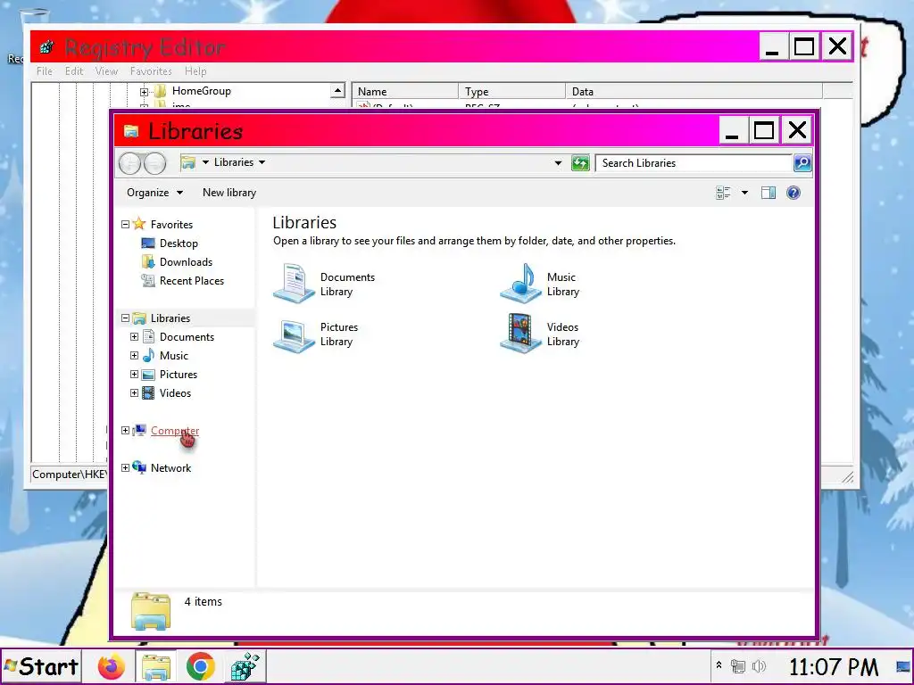Click Data column header in Registry Editor
Image resolution: width=914 pixels, height=685 pixels.
[694, 92]
